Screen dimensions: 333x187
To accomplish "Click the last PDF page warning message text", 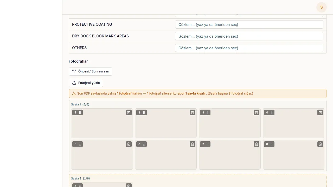I will 165,94.
